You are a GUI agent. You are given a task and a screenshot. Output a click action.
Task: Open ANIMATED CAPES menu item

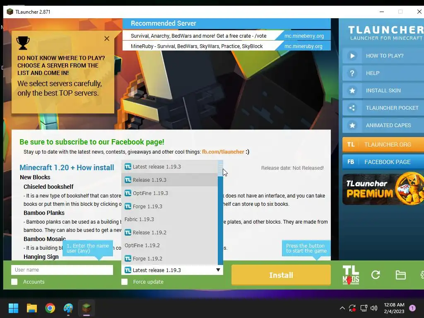coord(383,125)
